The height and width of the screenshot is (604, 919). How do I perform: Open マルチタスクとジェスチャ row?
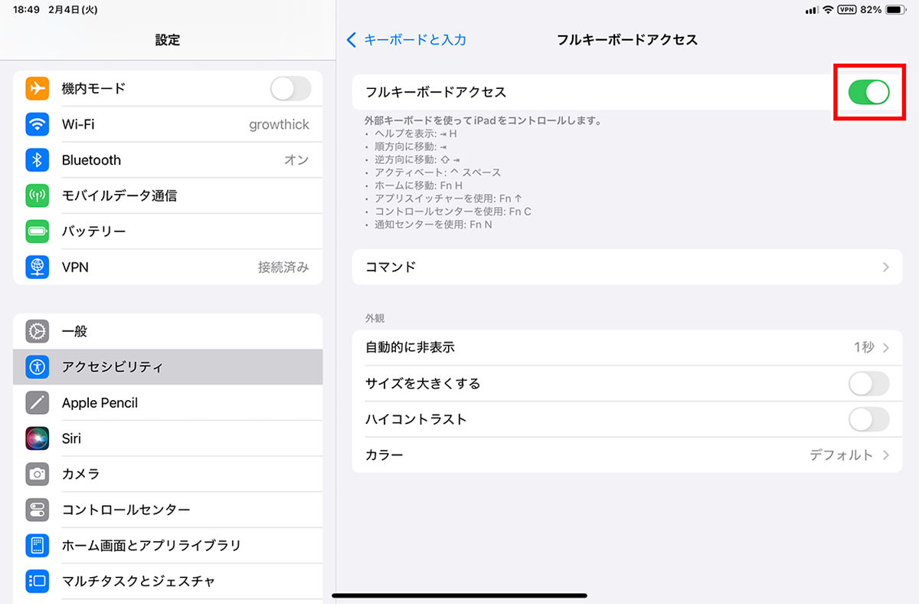tap(168, 581)
